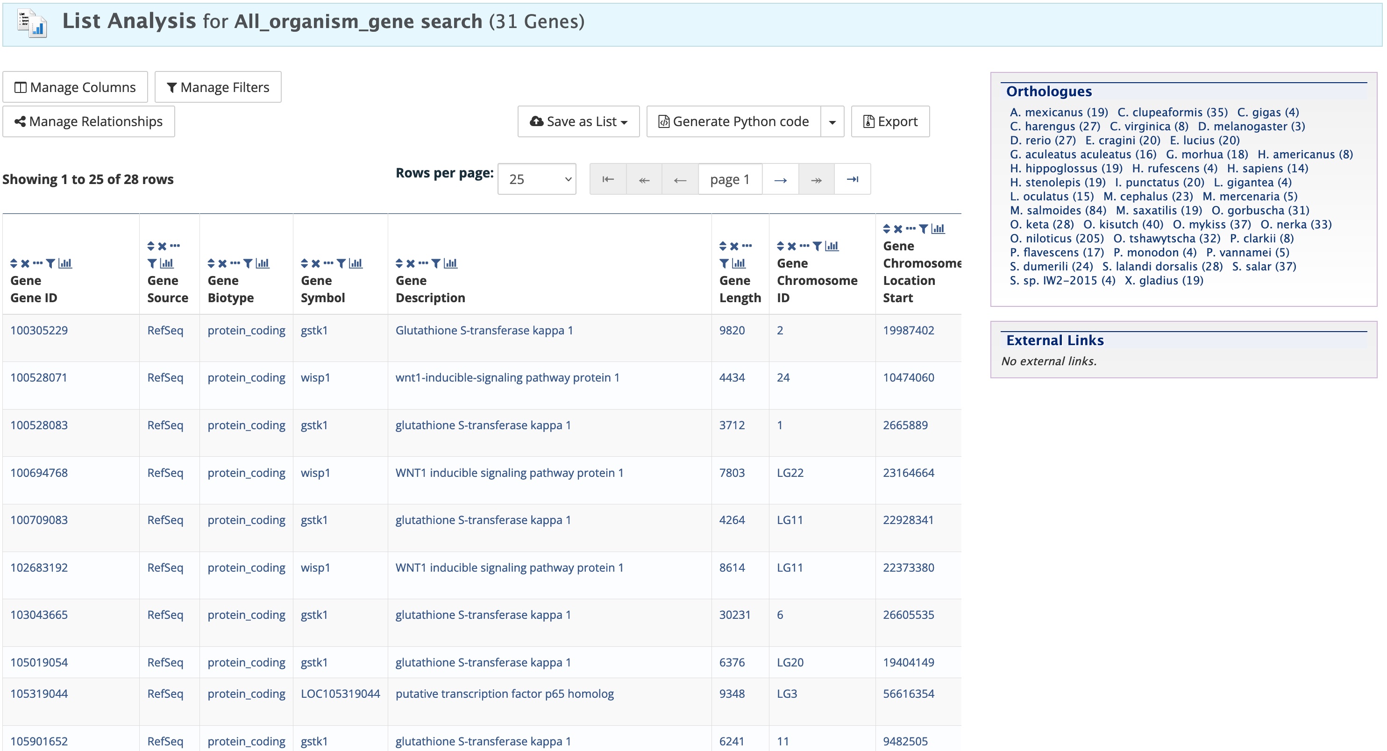Toggle visibility of Chromosome Location Start column
The image size is (1387, 751).
tap(910, 229)
